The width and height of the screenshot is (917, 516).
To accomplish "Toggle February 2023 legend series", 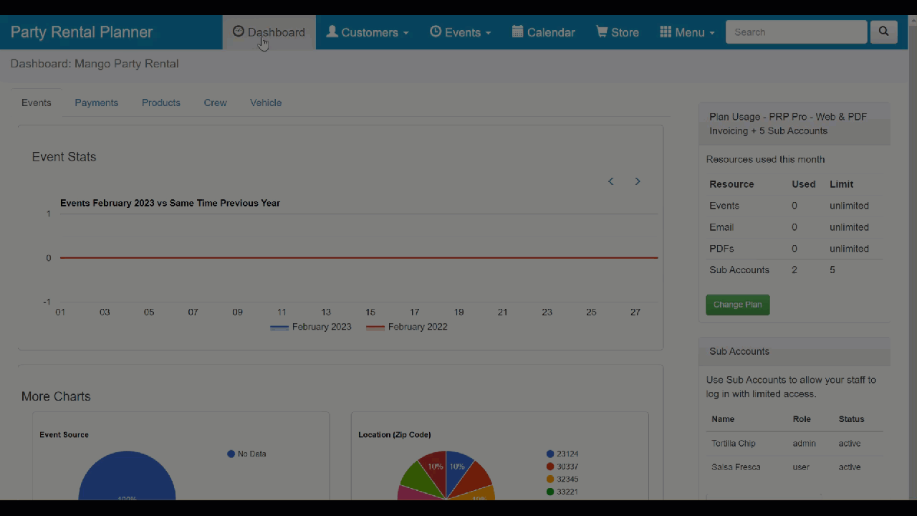I will (x=311, y=327).
